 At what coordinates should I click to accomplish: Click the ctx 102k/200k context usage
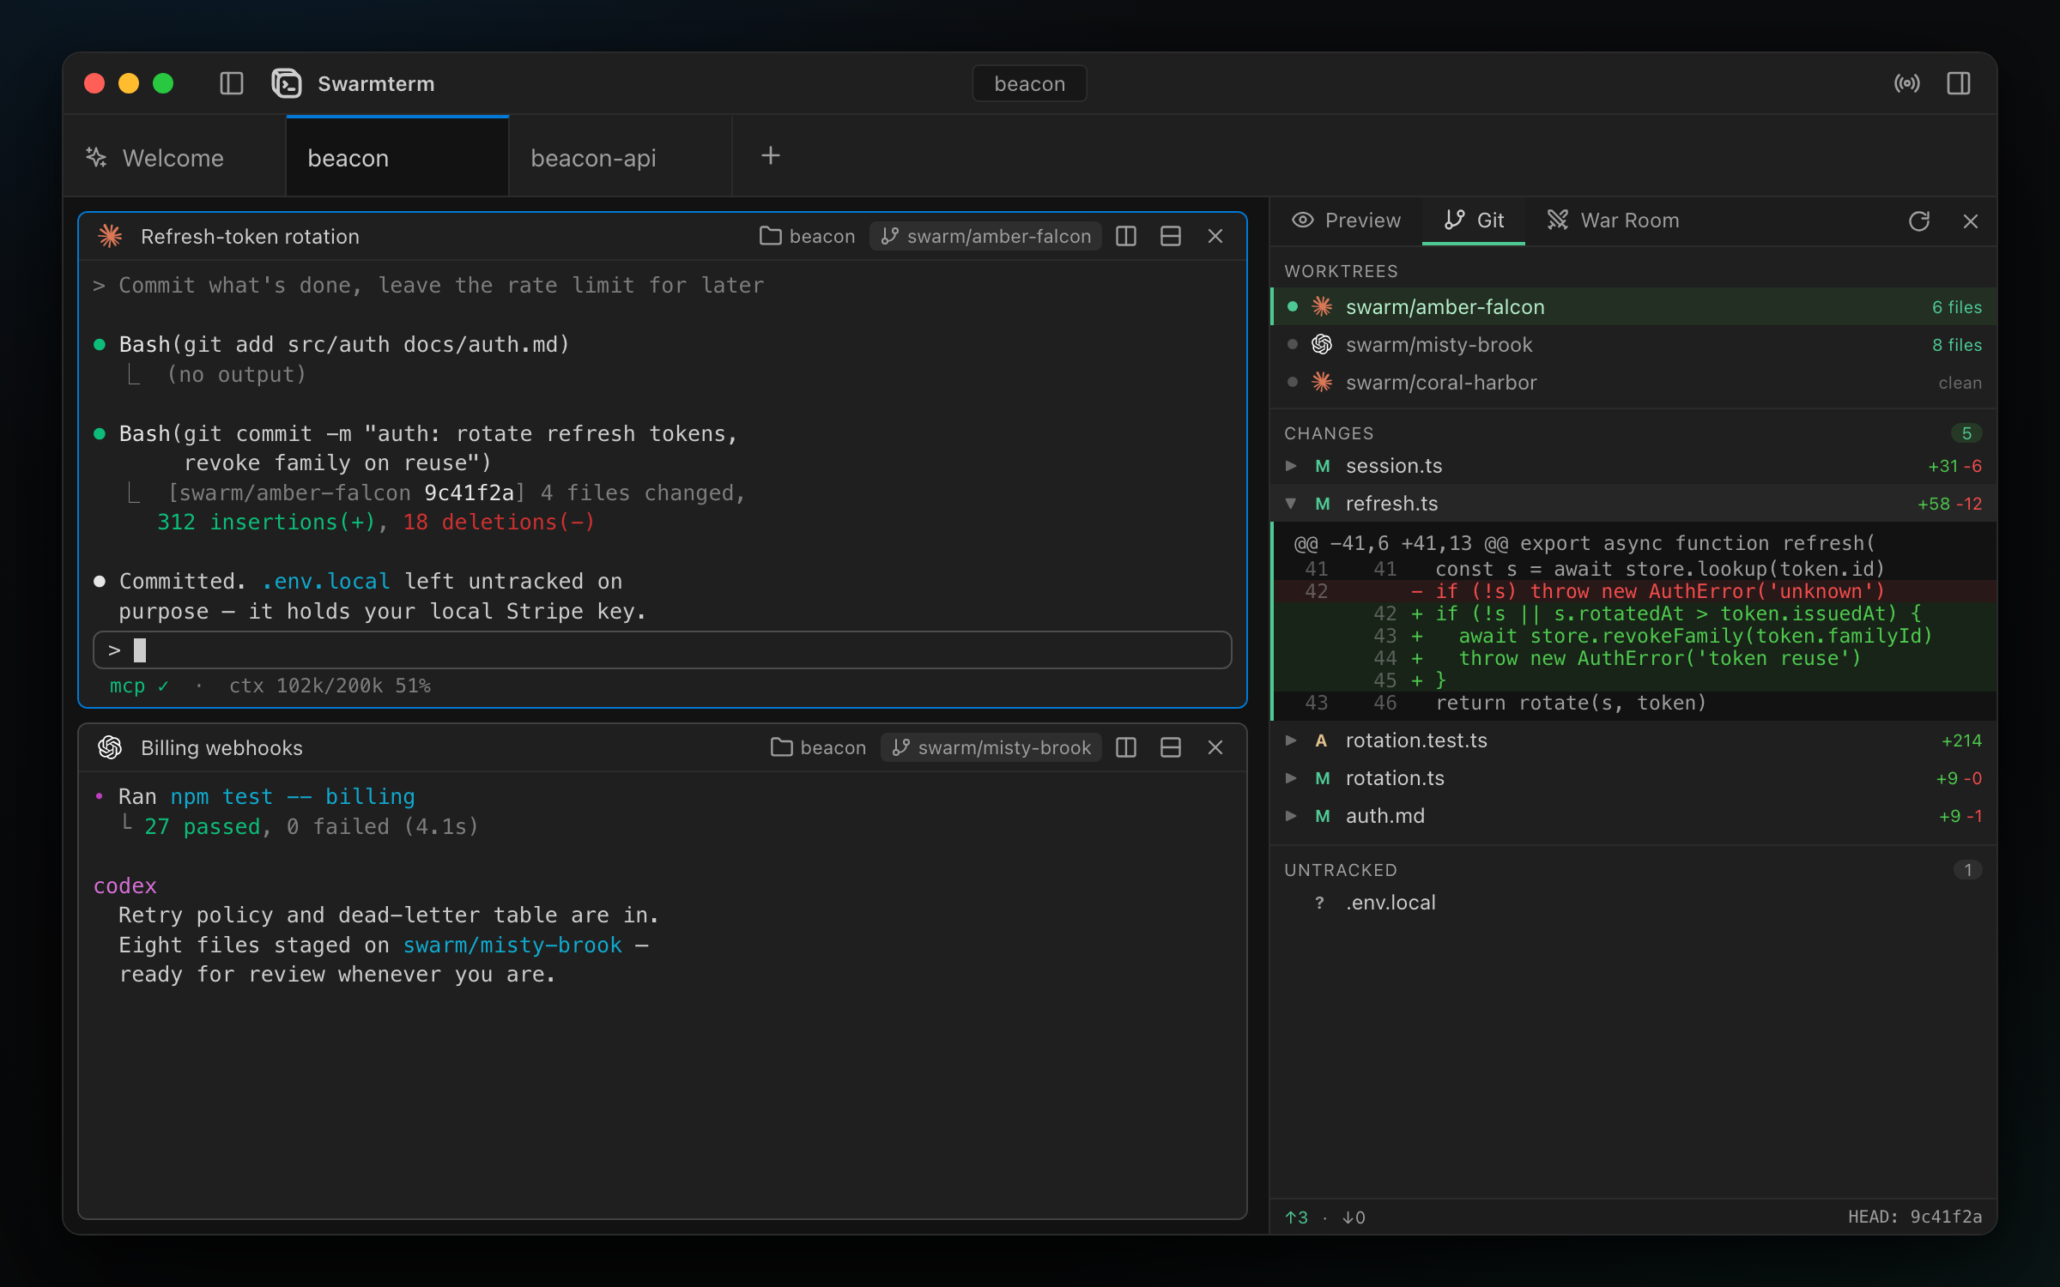coord(330,686)
